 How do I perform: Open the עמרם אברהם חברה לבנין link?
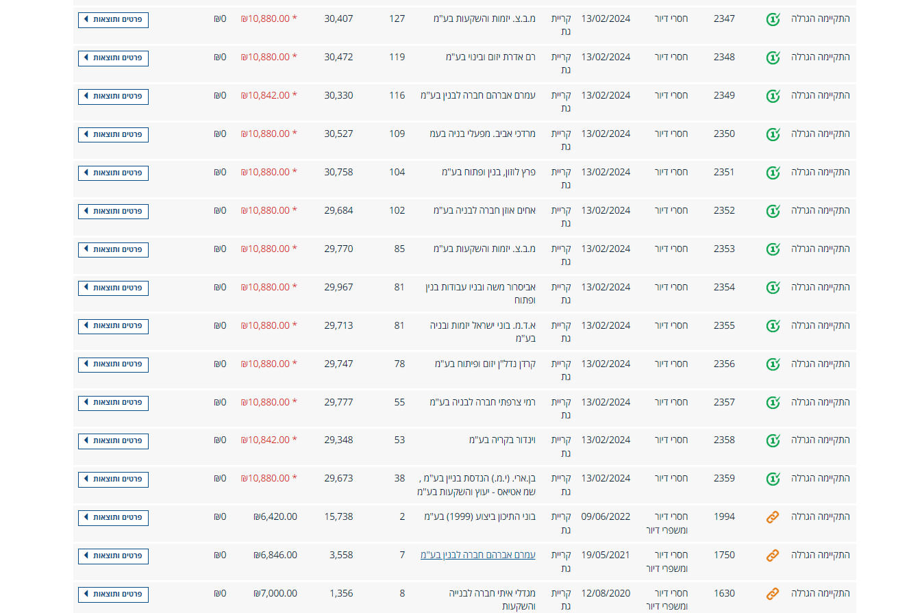point(477,555)
